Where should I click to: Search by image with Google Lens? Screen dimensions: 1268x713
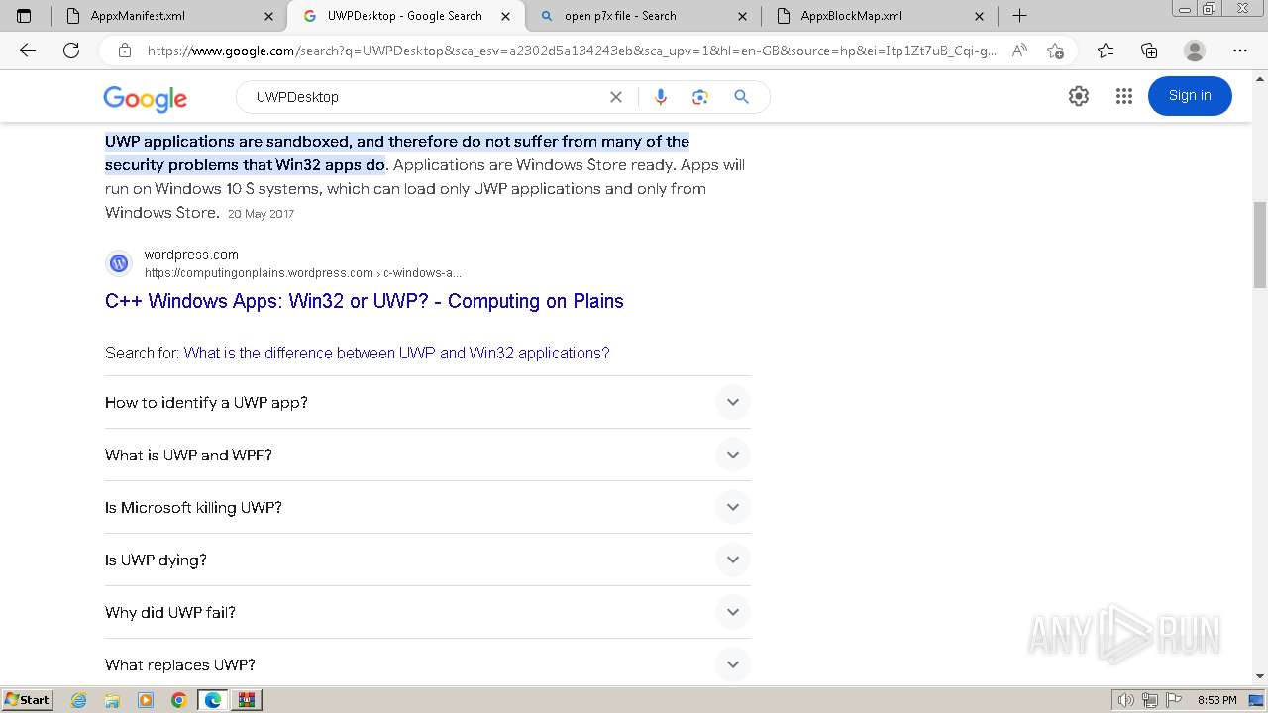point(700,97)
